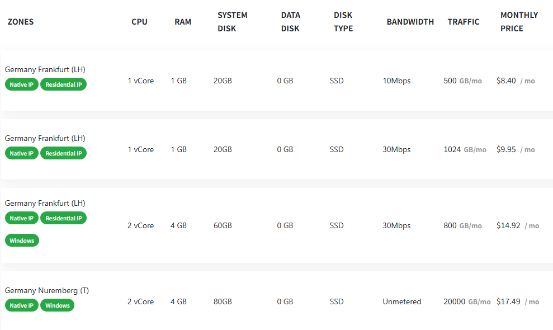Select the Windows badge in the third Frankfurt row
This screenshot has width=553, height=330.
coord(22,241)
